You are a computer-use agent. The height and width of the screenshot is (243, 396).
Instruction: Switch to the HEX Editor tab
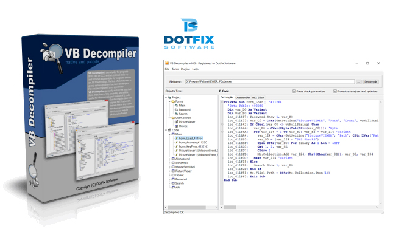258,98
